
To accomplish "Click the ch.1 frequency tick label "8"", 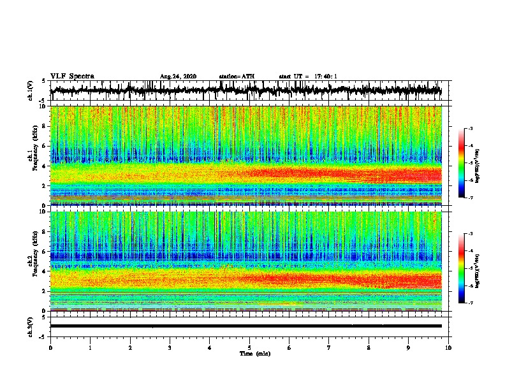I will click(45, 126).
